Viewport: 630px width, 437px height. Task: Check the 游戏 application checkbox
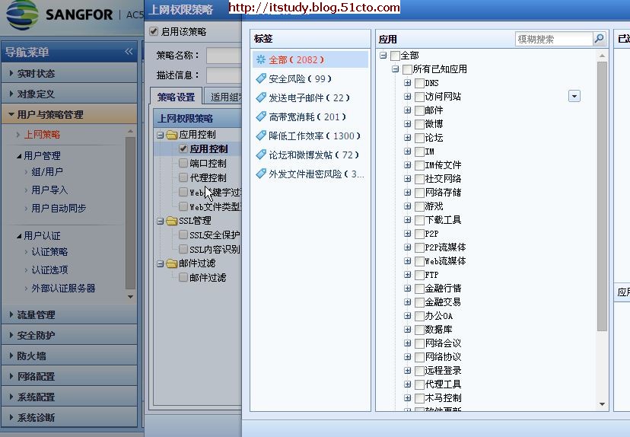(x=419, y=206)
